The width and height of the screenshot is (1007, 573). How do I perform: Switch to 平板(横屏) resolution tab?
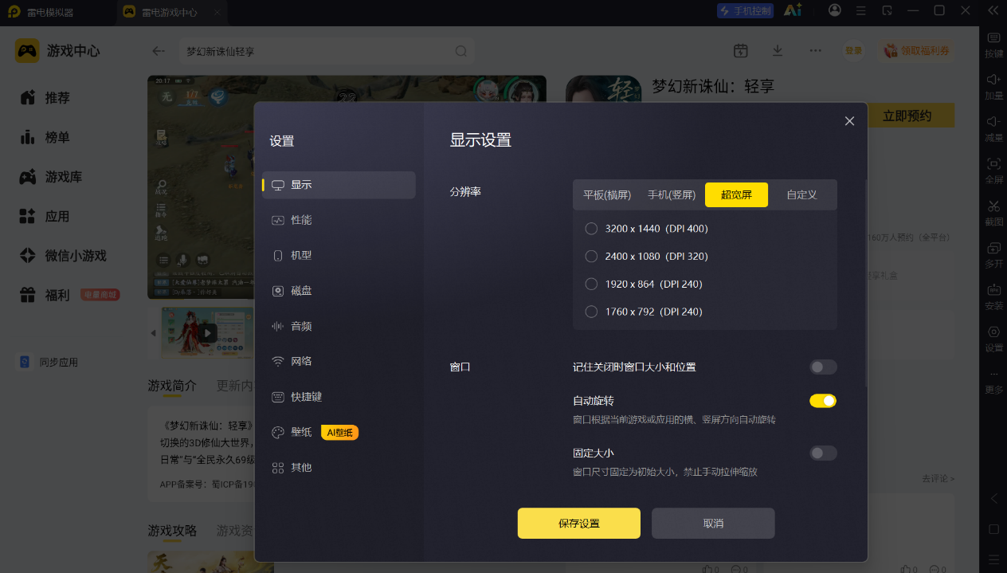(x=607, y=194)
